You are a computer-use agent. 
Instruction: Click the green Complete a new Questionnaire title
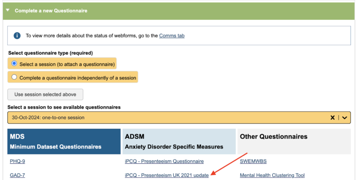[x=51, y=11]
